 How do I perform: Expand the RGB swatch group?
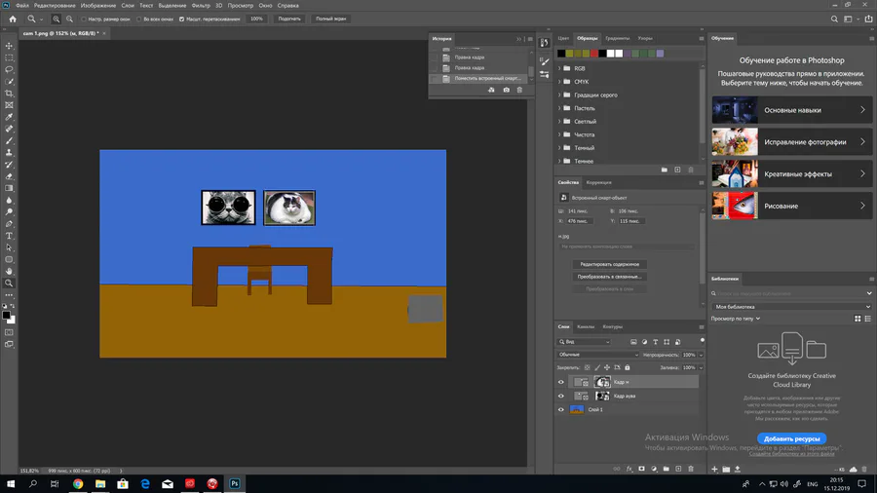559,68
